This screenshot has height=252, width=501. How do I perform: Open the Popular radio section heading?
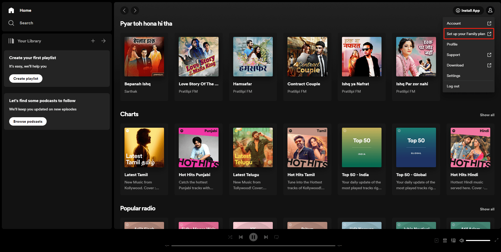tap(138, 208)
